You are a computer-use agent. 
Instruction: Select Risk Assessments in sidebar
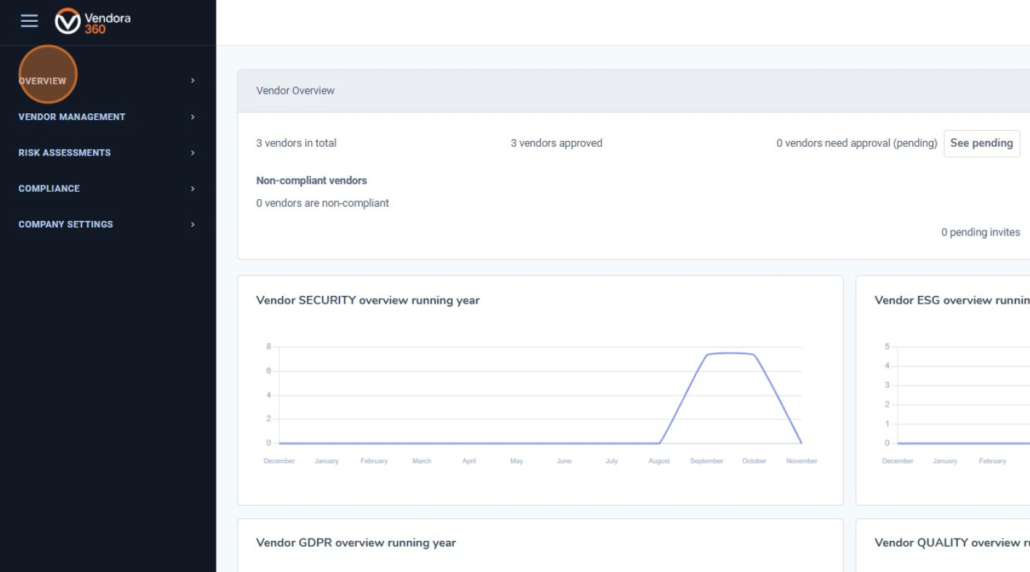click(65, 153)
